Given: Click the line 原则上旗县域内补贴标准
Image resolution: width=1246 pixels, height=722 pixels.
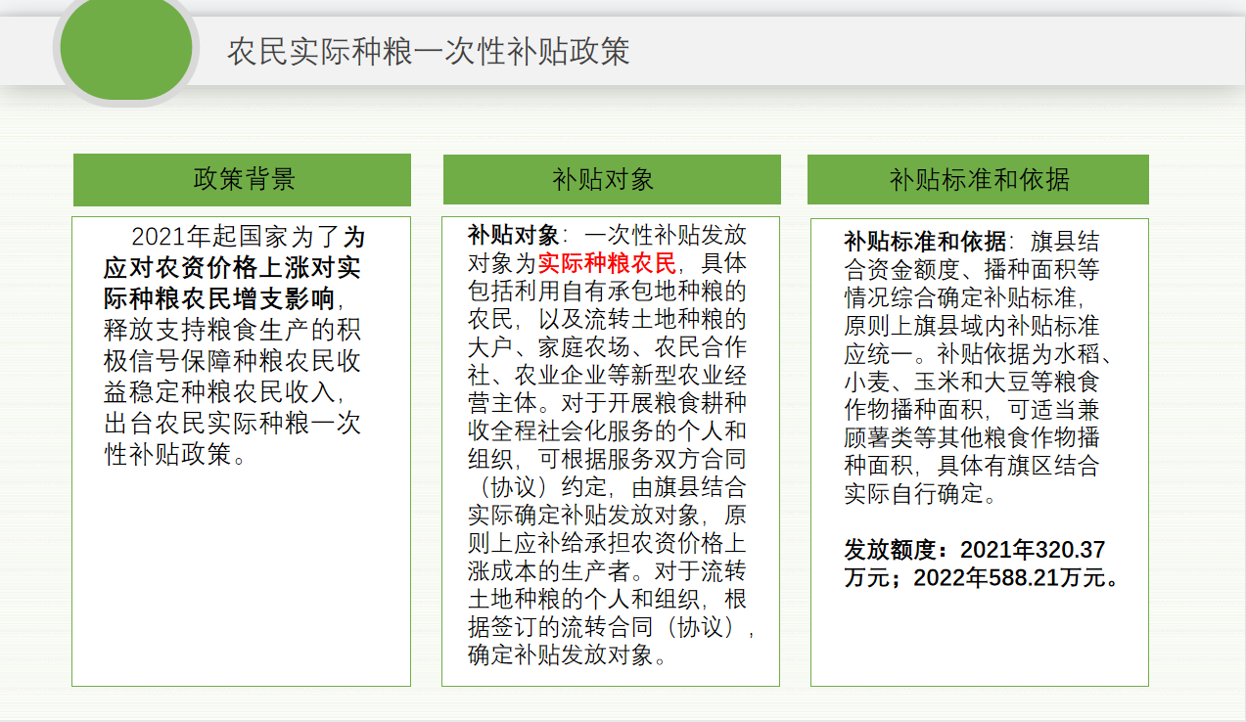Looking at the screenshot, I should pos(971,326).
